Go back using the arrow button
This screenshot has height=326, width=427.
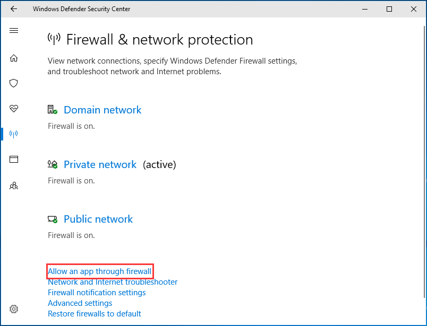14,8
